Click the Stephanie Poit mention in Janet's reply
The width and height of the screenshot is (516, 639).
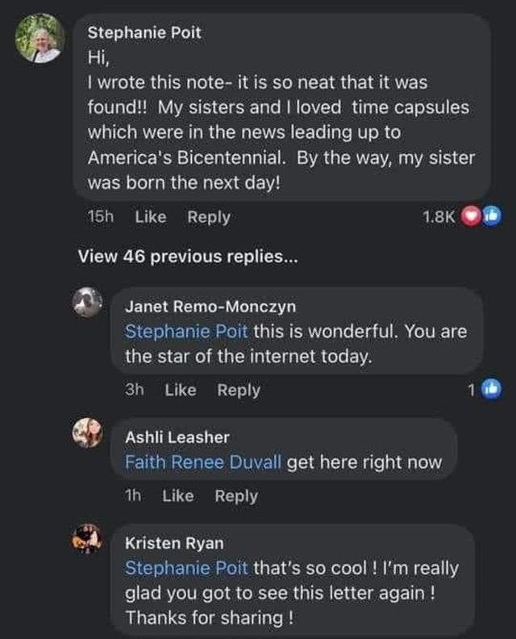186,332
